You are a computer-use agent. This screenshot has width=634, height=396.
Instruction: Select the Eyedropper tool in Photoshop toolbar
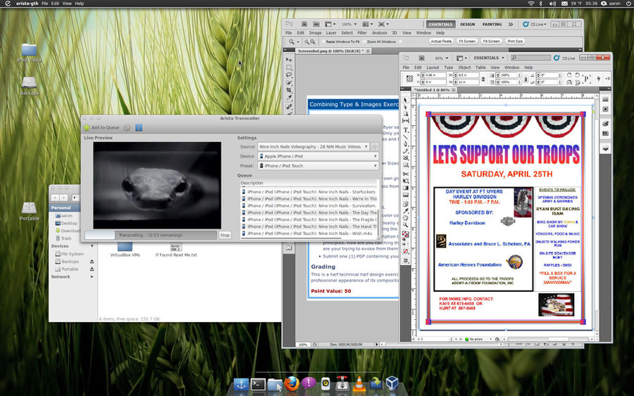[x=289, y=98]
